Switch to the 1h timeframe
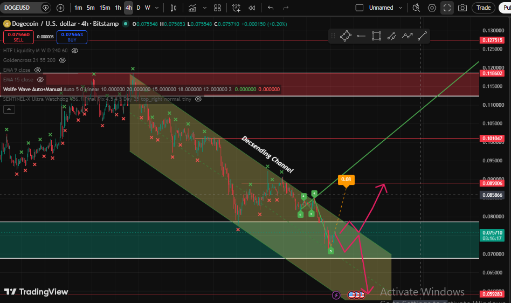 [x=118, y=8]
